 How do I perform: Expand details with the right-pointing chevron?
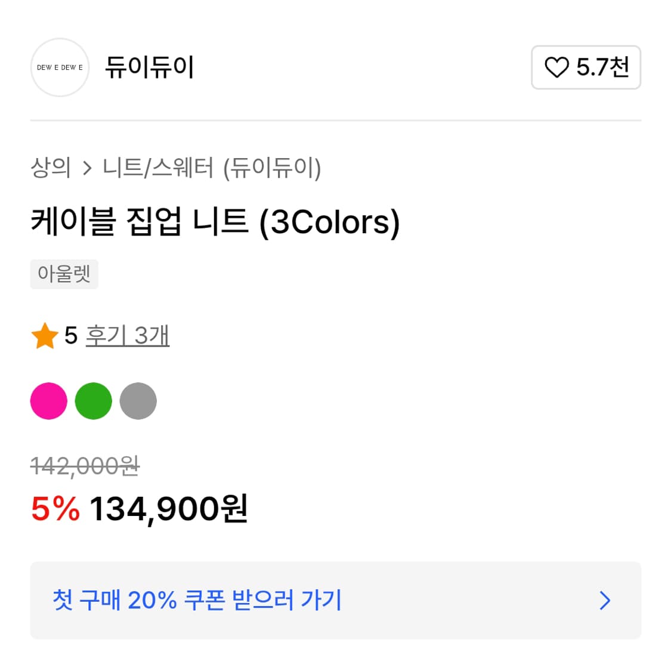click(605, 600)
